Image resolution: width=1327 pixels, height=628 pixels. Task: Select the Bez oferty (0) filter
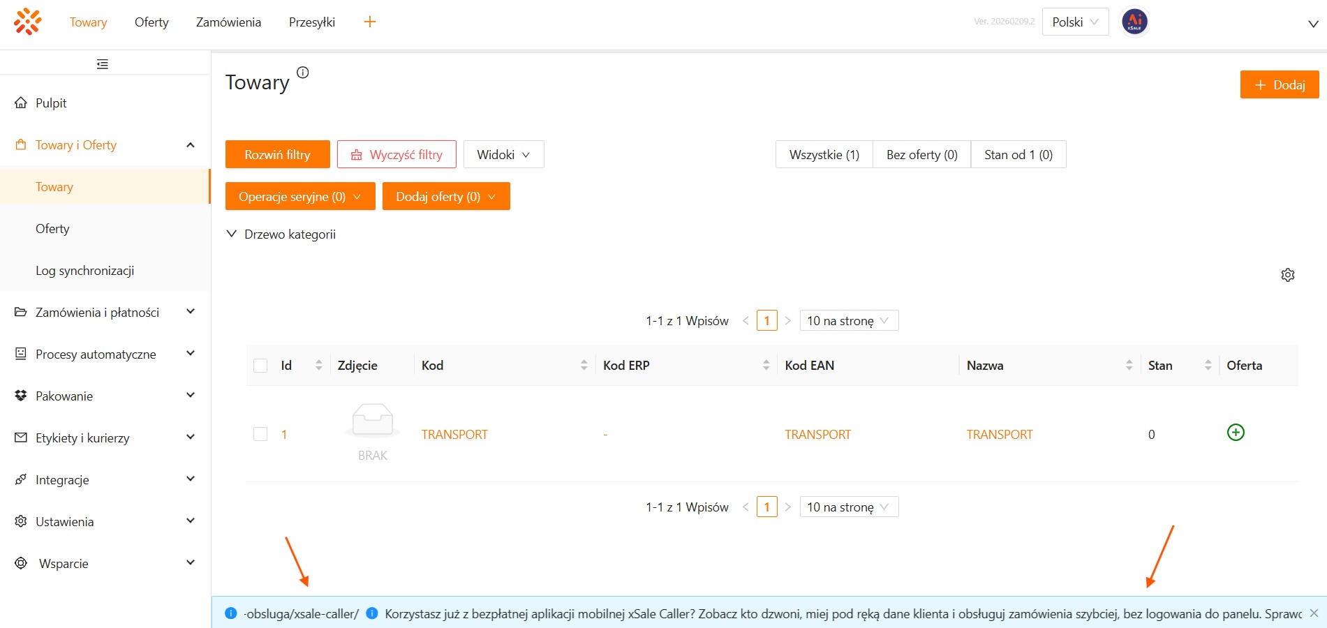[921, 155]
